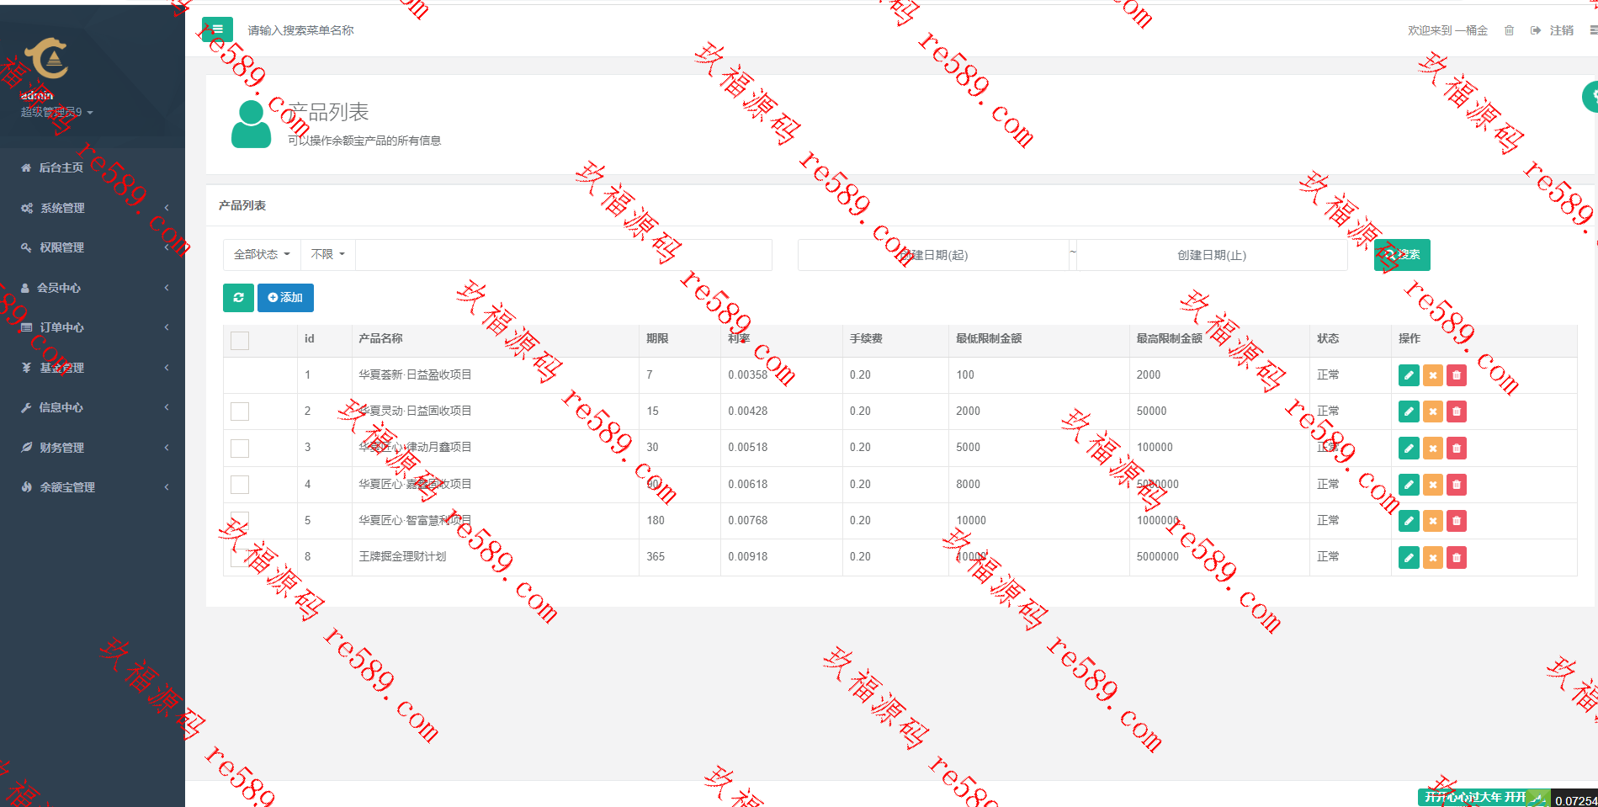The width and height of the screenshot is (1598, 807).
Task: Delete product id 3 with trash icon
Action: click(1457, 449)
